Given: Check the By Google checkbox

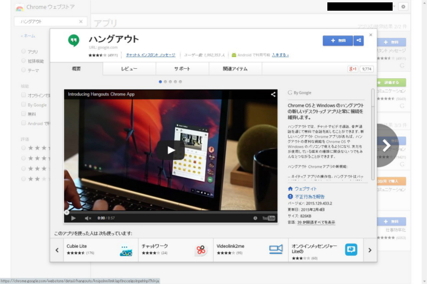Looking at the screenshot, I should (23, 104).
